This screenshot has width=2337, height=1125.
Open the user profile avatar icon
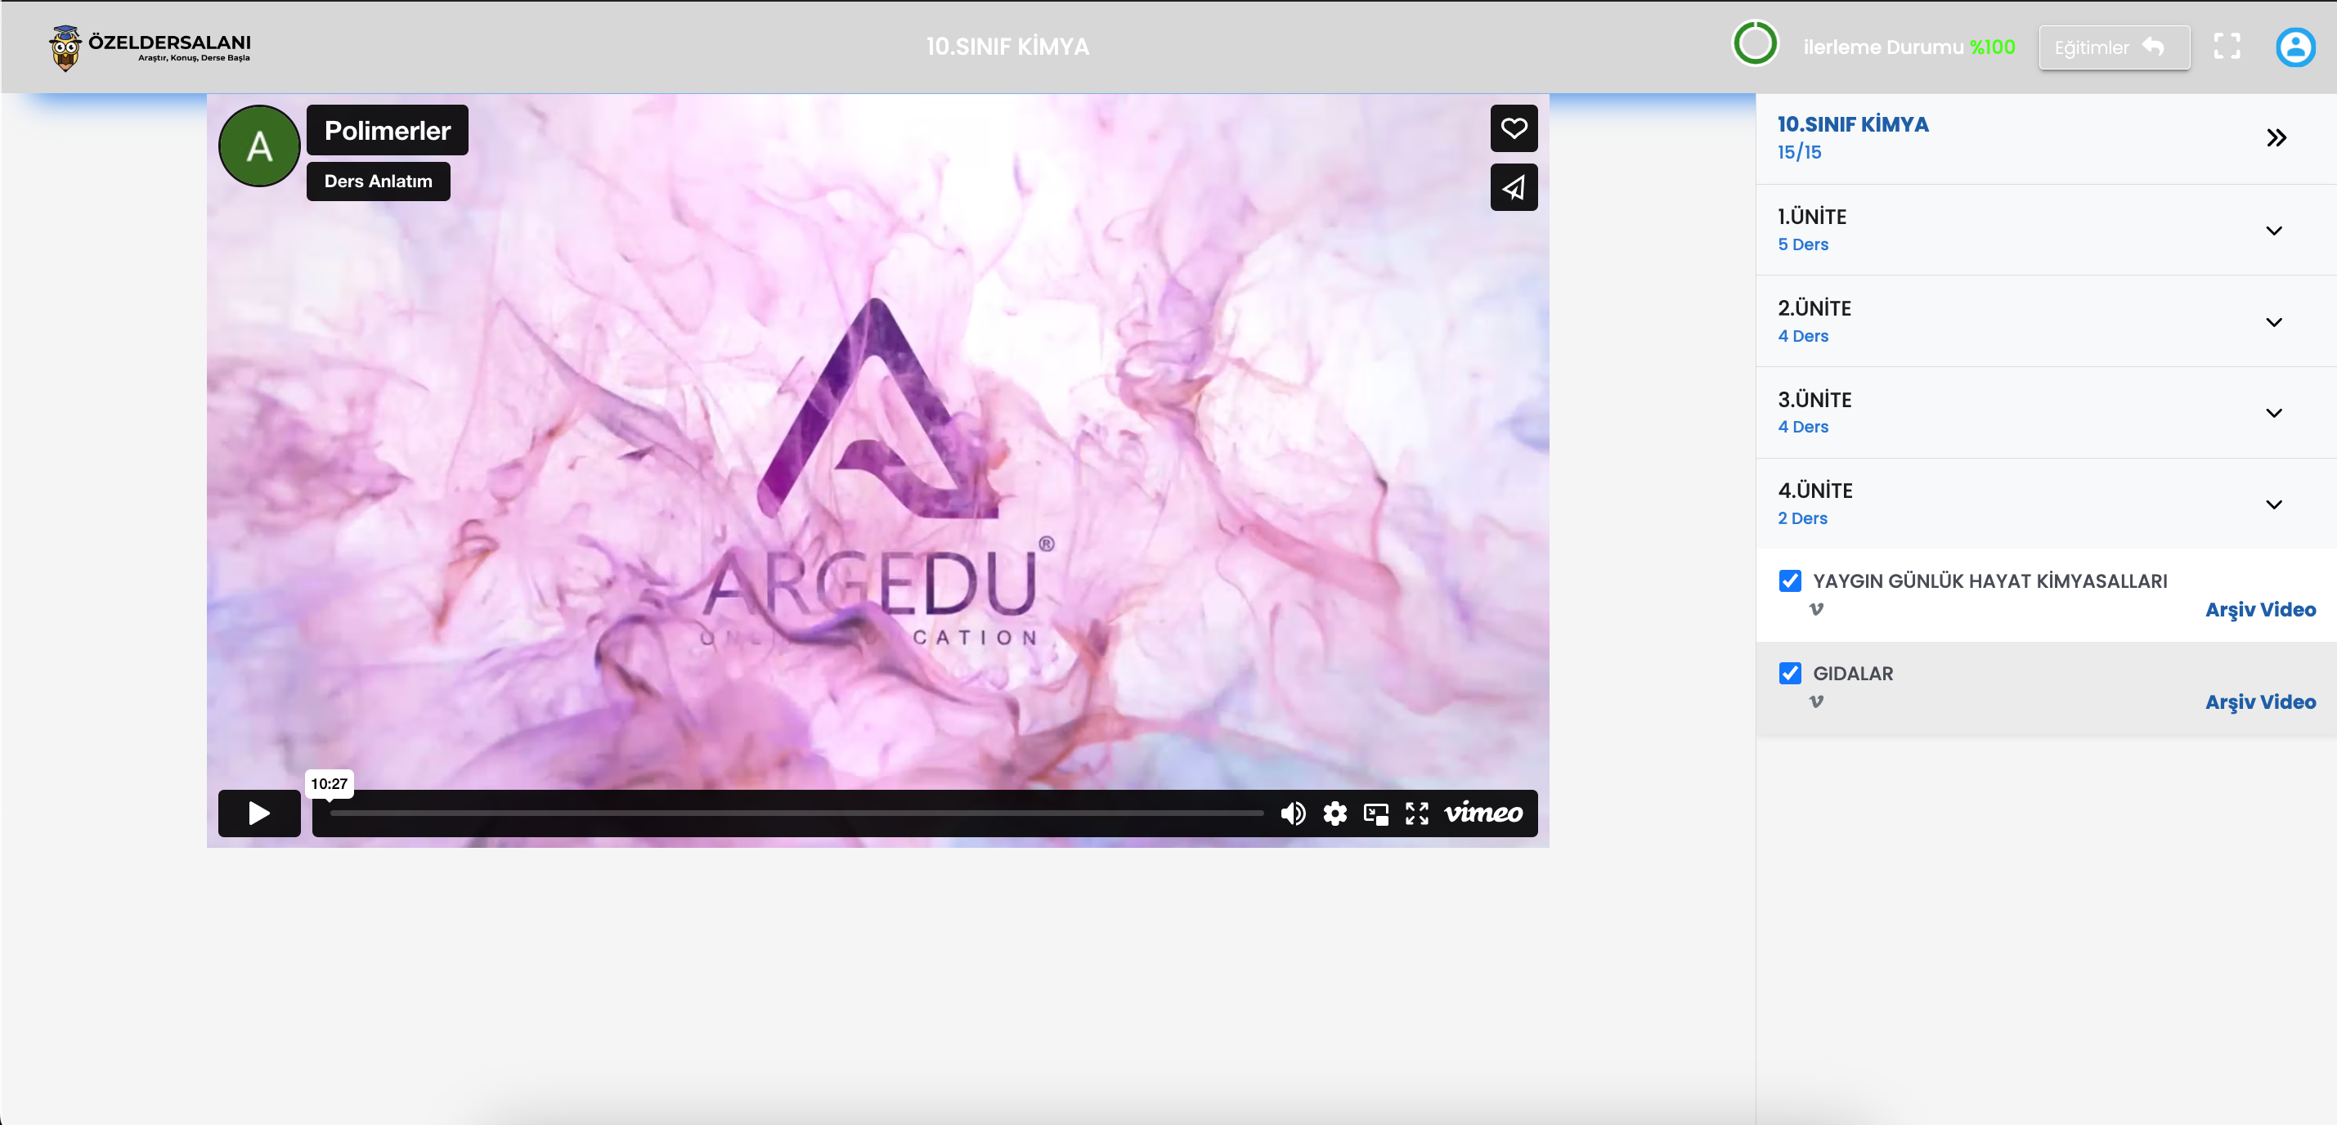2294,47
